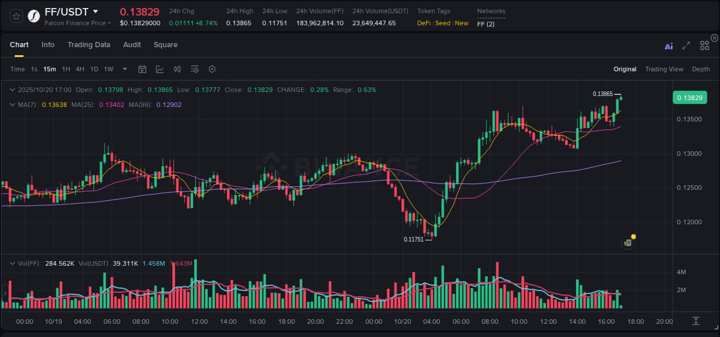Open the calendar to jump to a date
Image resolution: width=720 pixels, height=337 pixels.
click(x=142, y=69)
